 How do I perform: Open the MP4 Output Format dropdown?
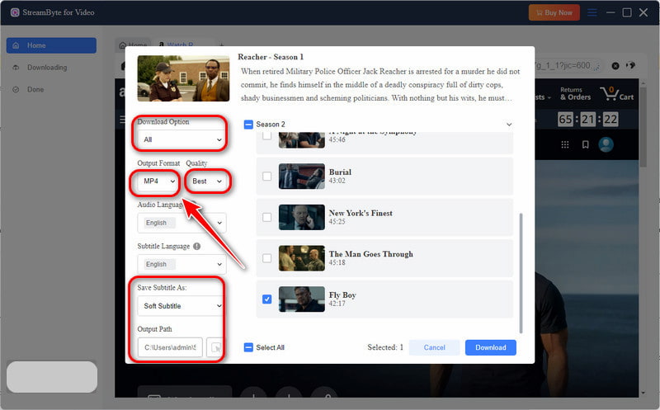click(157, 181)
